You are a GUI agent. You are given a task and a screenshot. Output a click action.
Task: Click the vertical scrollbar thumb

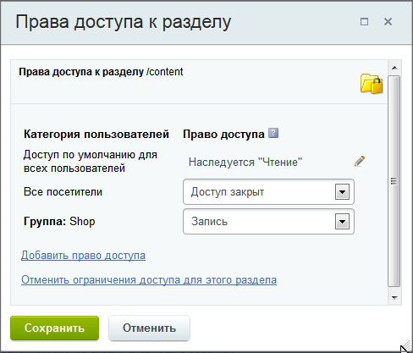pyautogui.click(x=394, y=181)
